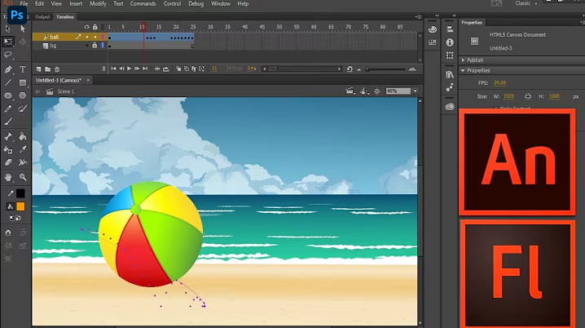Select the Paint Brush tool
Screen dimensions: 585x328
click(x=23, y=109)
